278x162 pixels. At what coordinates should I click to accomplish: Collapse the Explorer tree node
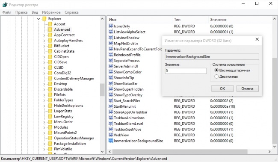pos(38,19)
